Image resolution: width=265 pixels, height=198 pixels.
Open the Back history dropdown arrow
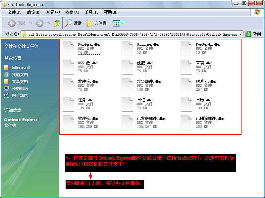pyautogui.click(x=30, y=23)
